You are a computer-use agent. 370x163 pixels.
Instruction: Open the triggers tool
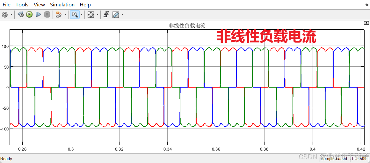click(106, 15)
